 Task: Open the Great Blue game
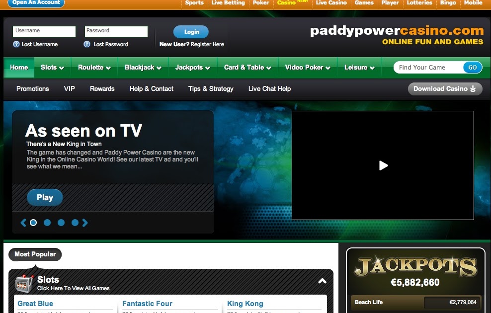click(35, 304)
